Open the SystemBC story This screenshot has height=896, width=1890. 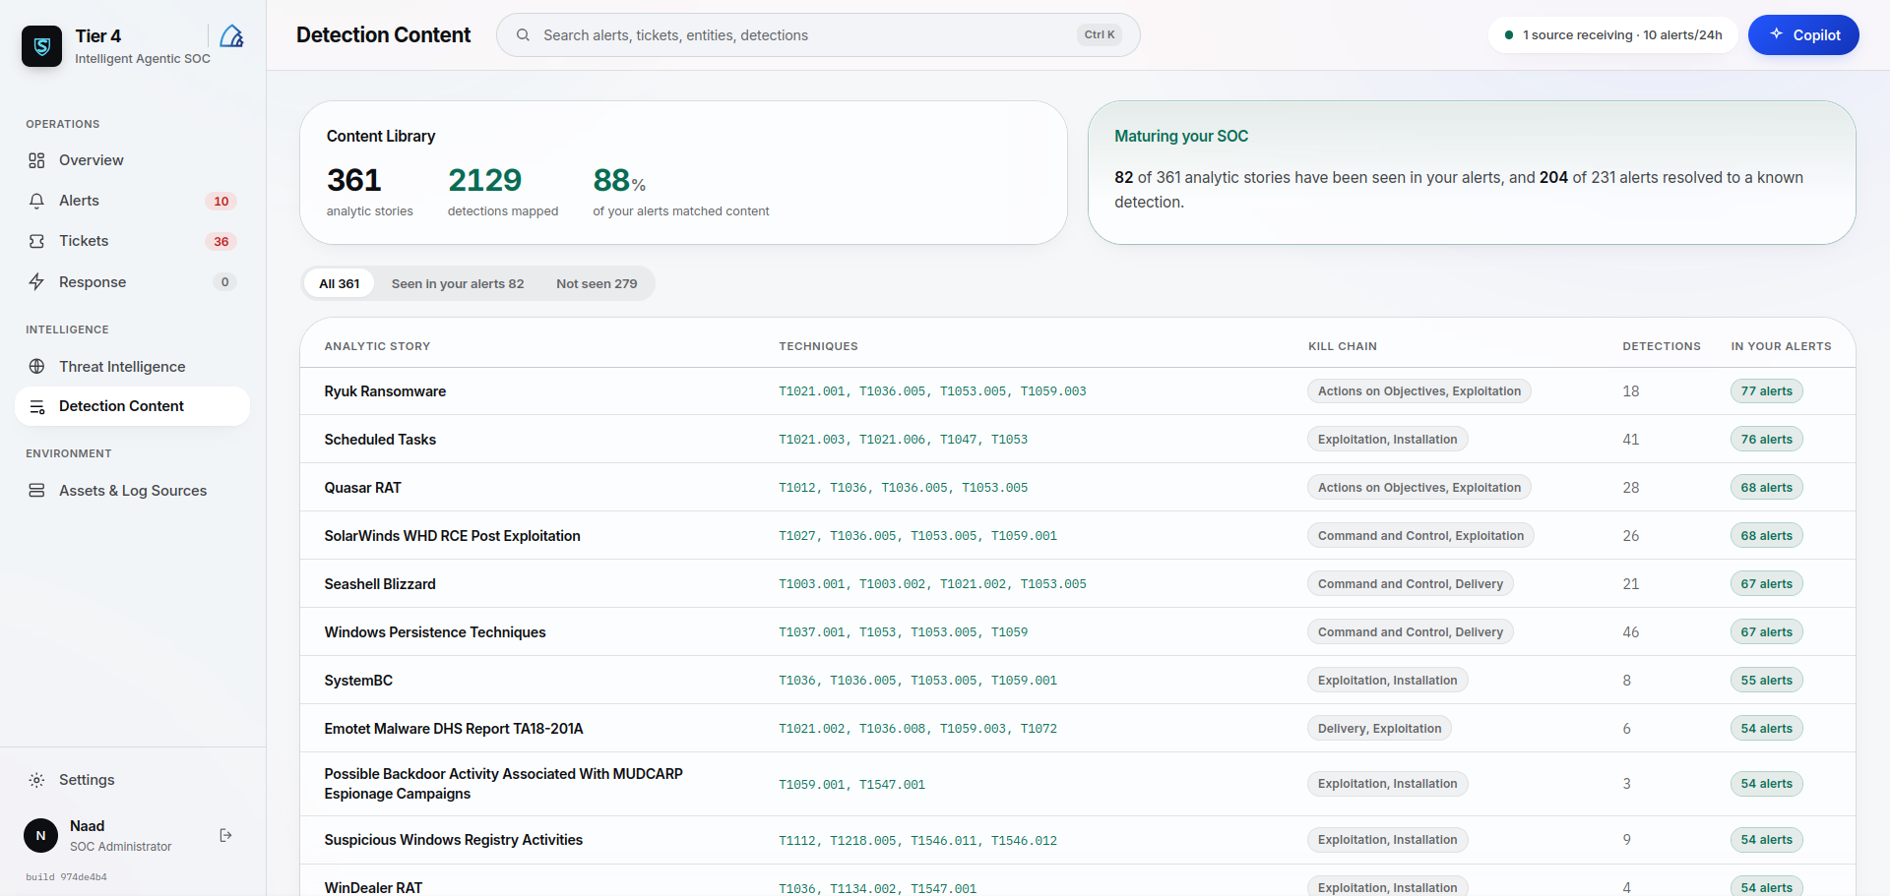coord(358,681)
